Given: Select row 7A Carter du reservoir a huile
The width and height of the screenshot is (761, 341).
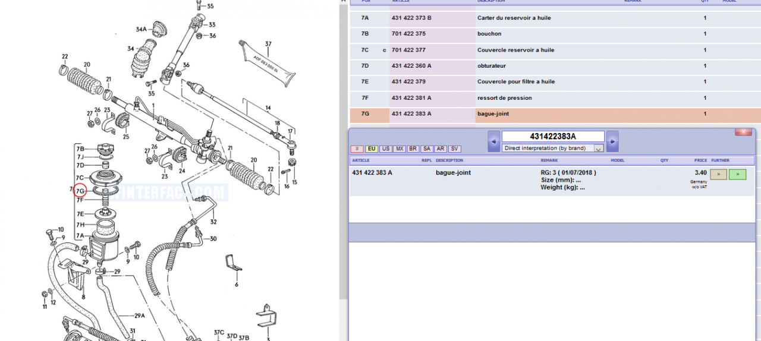Looking at the screenshot, I should coord(514,18).
